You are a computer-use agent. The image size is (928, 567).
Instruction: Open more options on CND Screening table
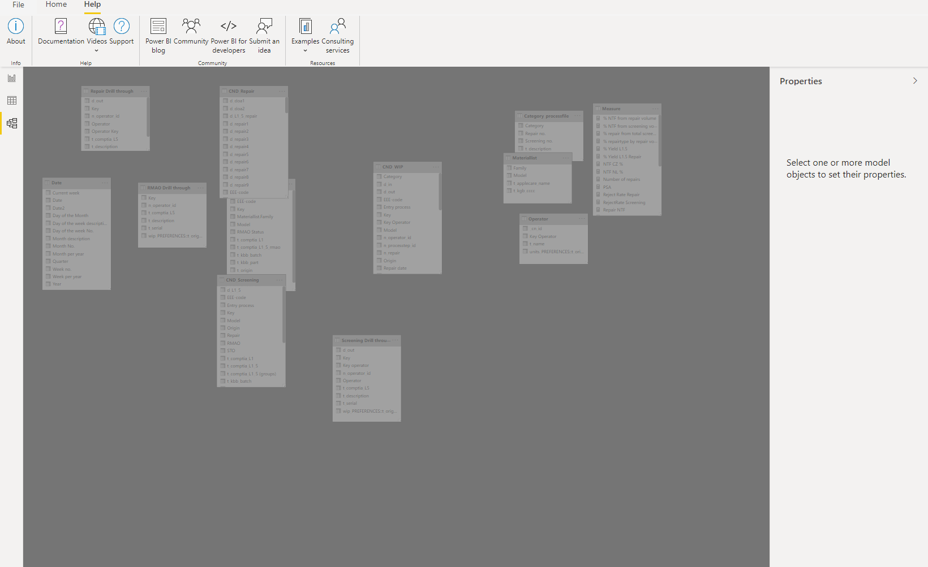point(280,280)
